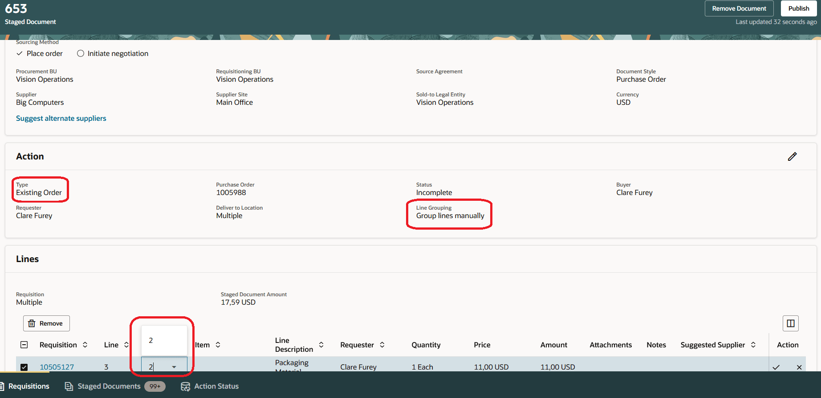Cancel the row edit with the X icon
821x398 pixels.
[799, 367]
